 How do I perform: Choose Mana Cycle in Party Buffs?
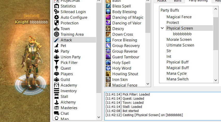[177, 73]
